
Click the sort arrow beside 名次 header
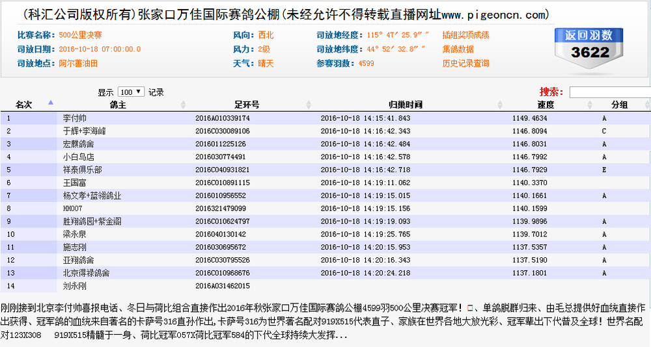tap(51, 104)
